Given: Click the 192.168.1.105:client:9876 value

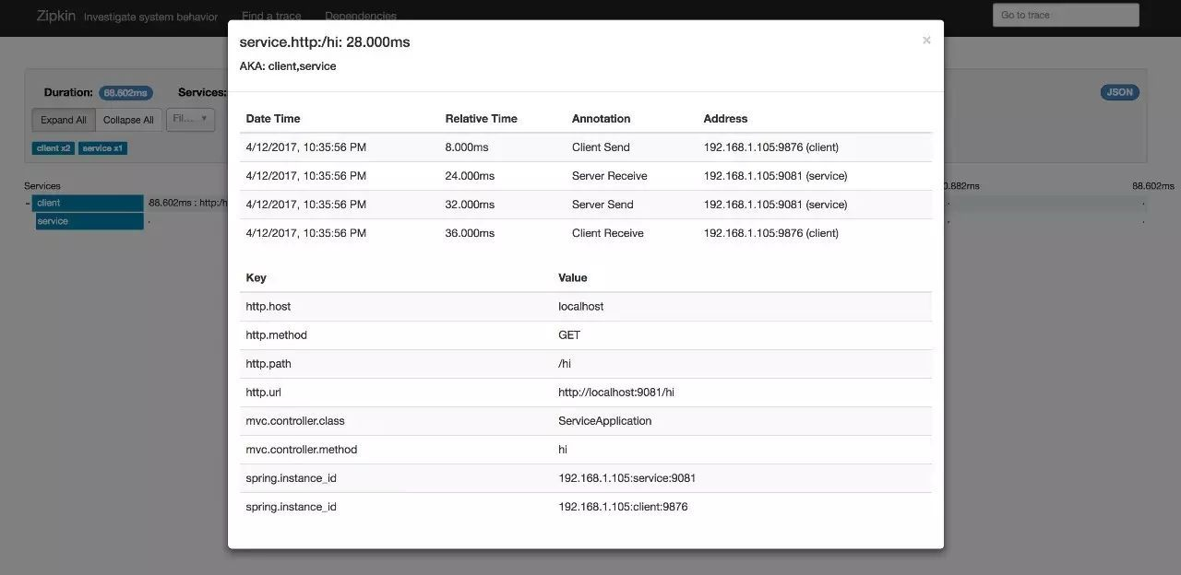Looking at the screenshot, I should click(x=623, y=507).
